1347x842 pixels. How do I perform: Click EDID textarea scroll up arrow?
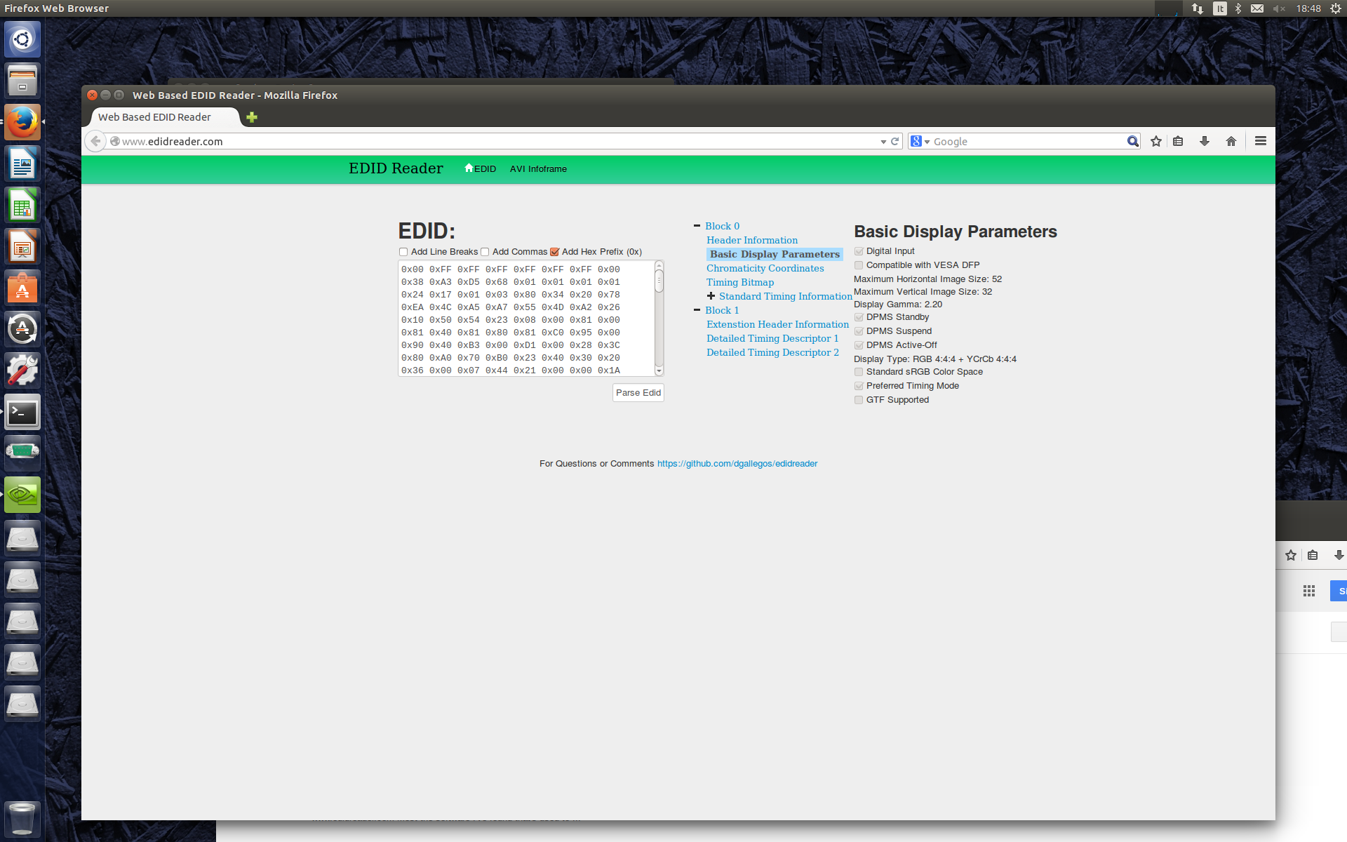click(659, 265)
